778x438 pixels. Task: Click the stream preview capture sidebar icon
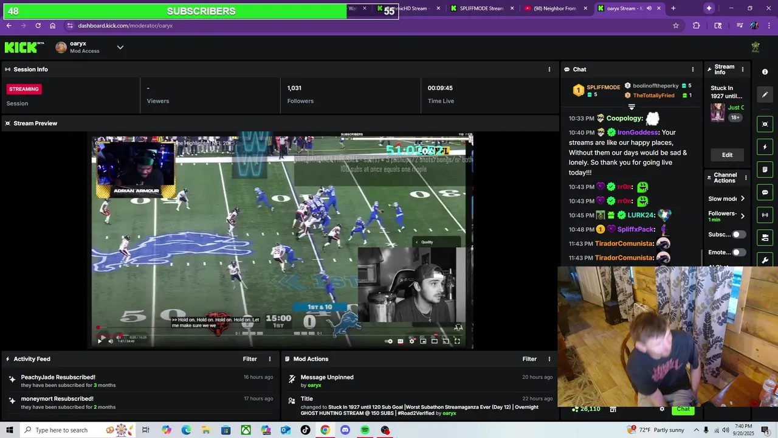click(x=765, y=124)
